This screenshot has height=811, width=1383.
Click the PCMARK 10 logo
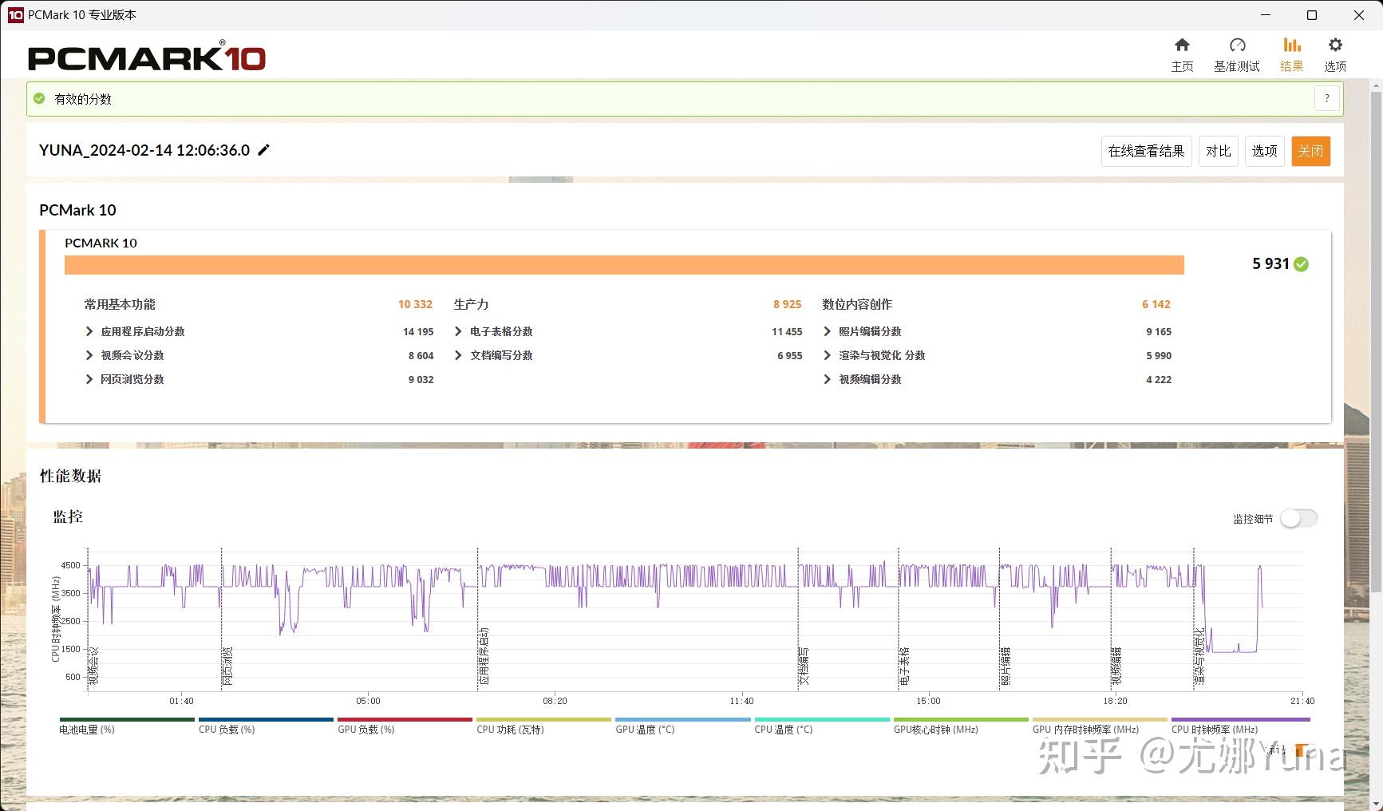(147, 57)
